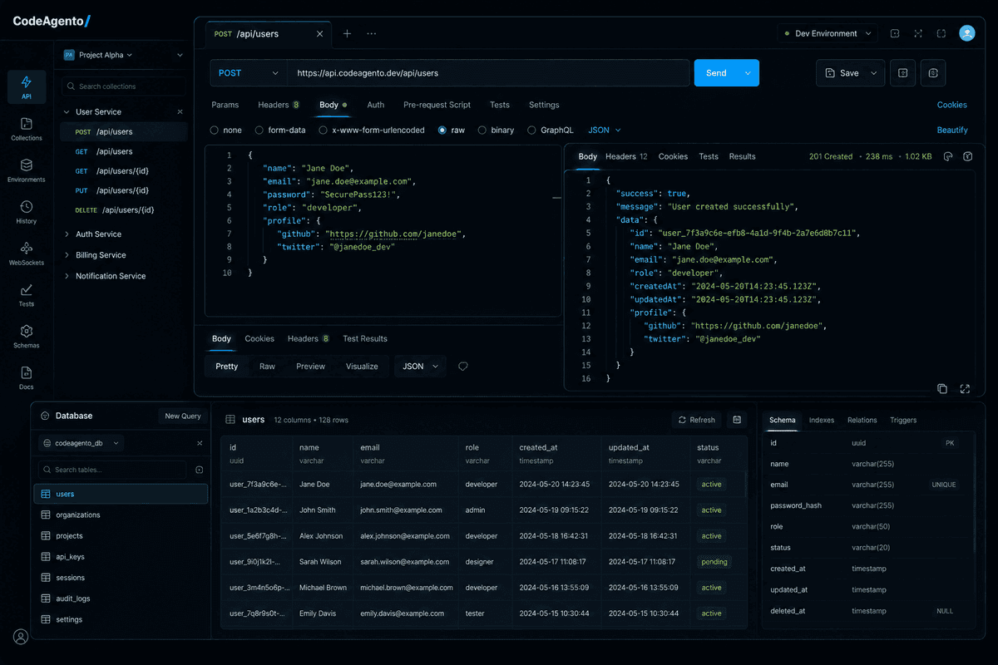The width and height of the screenshot is (998, 665).
Task: Collapse the User Service collection
Action: coord(67,111)
